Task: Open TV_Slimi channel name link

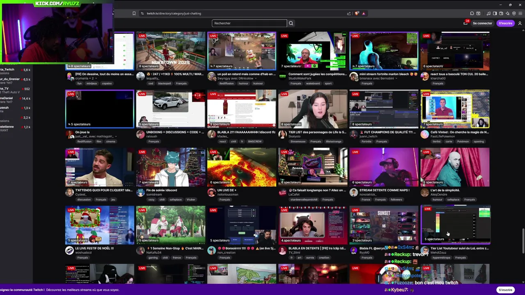Action: point(295,252)
